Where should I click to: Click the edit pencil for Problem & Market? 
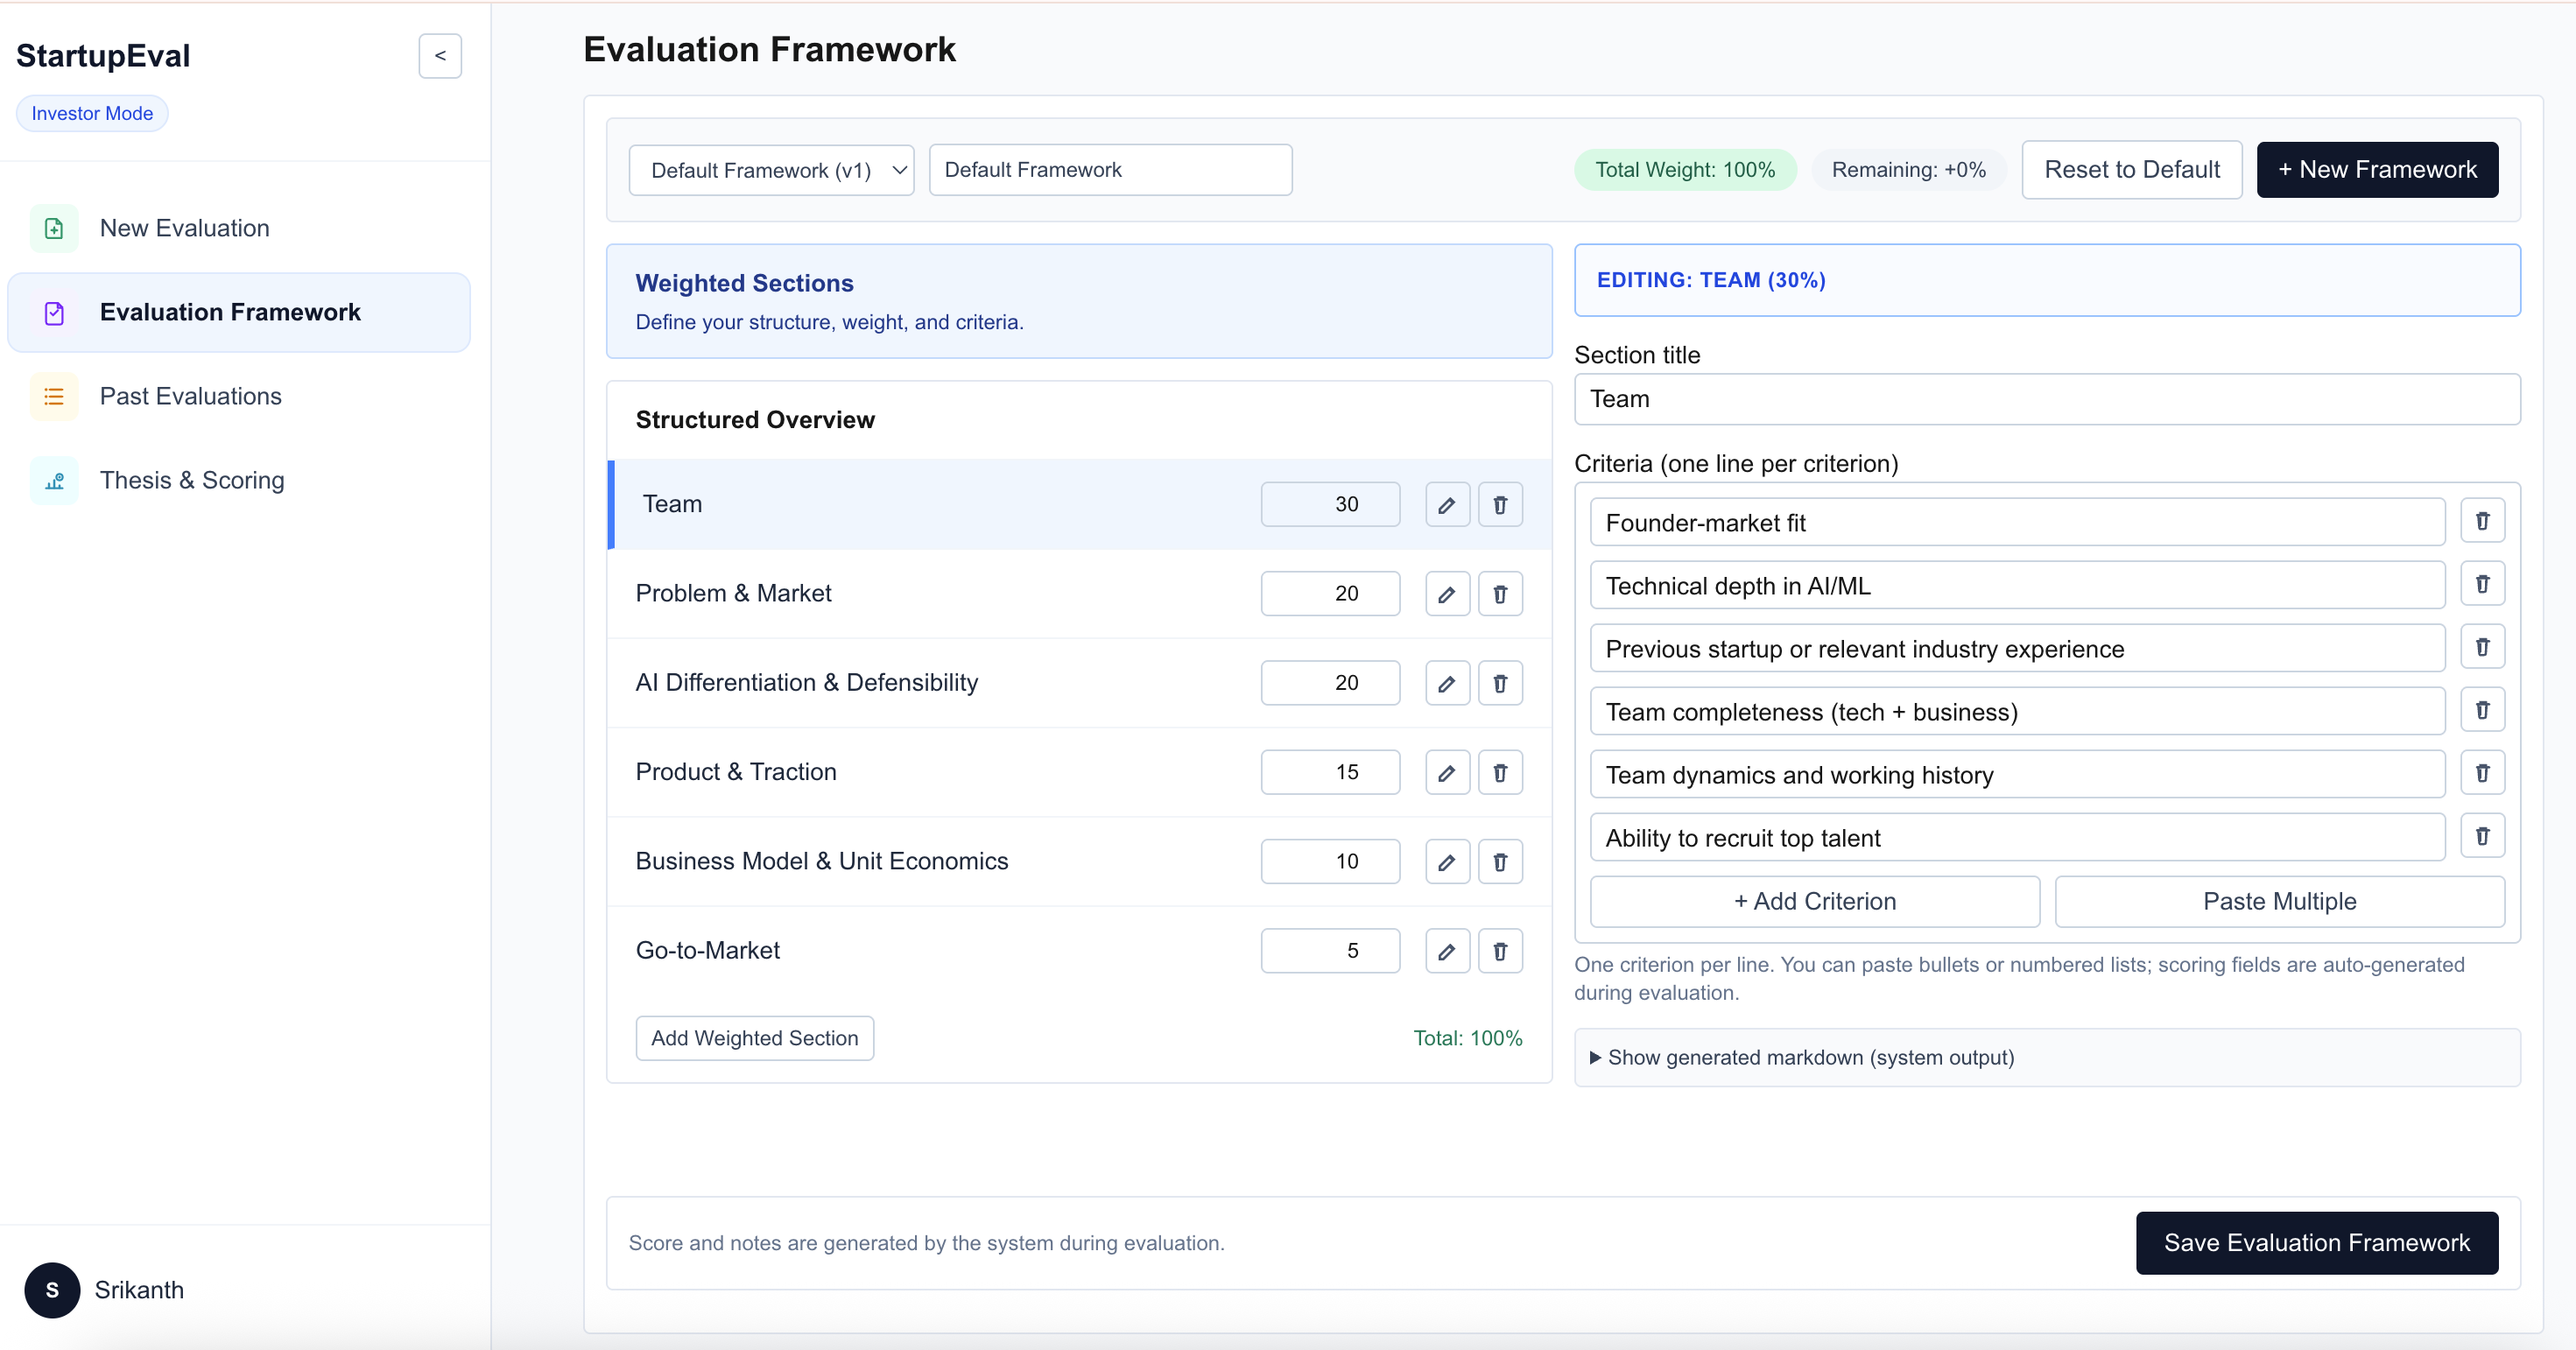tap(1446, 594)
